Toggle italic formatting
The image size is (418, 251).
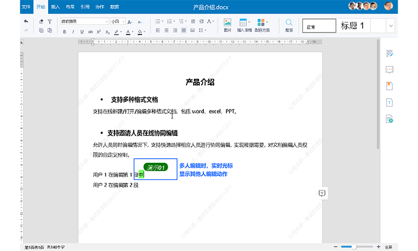(73, 31)
